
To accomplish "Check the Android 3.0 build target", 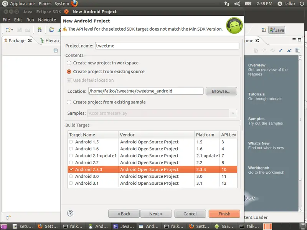I will pos(71,176).
